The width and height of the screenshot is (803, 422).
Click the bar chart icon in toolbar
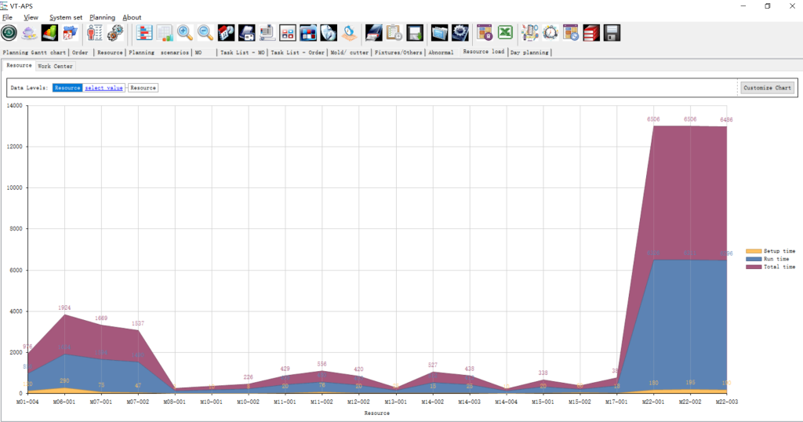pos(49,32)
